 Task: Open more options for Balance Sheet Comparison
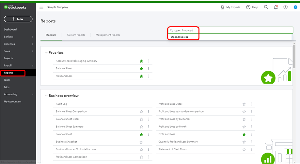pos(149,112)
